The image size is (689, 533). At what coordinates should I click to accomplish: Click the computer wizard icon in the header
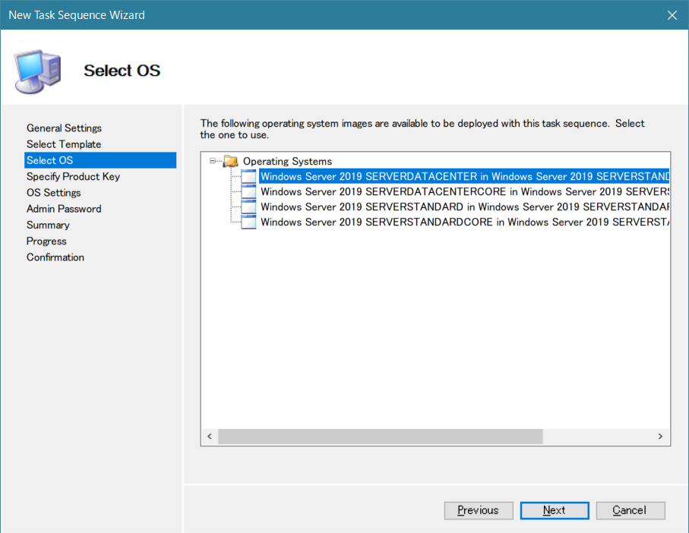[x=38, y=71]
